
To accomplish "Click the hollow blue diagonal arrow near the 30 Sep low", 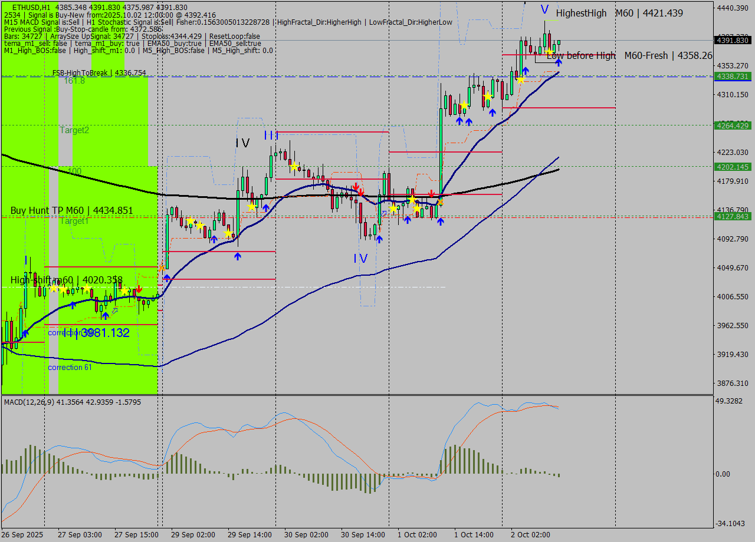I will pyautogui.click(x=383, y=213).
